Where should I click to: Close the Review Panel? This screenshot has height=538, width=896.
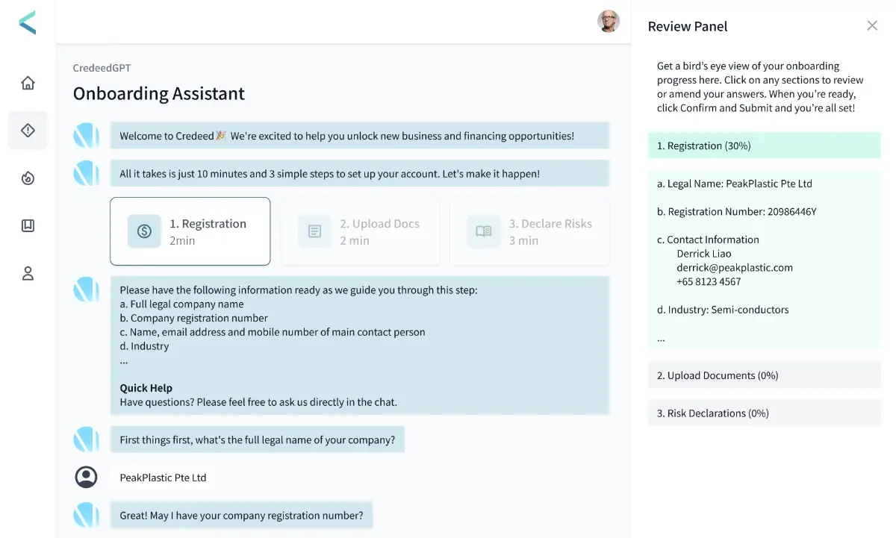872,25
